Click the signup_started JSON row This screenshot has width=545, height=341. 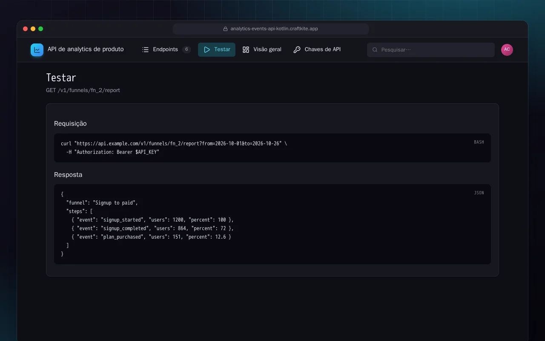point(153,220)
